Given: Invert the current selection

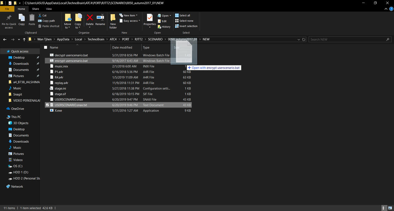Looking at the screenshot, I should coord(186,26).
